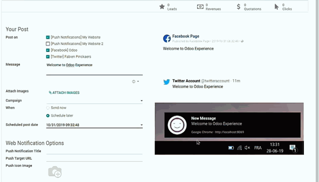The height and width of the screenshot is (182, 319).
Task: Click the Facebook logo in preview
Action: point(167,39)
